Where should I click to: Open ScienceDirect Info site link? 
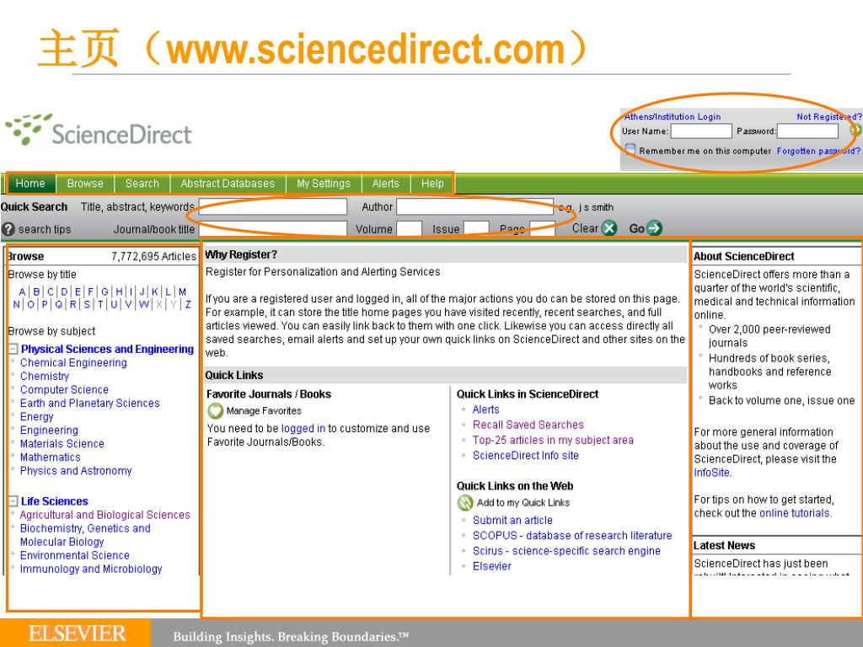pyautogui.click(x=526, y=456)
